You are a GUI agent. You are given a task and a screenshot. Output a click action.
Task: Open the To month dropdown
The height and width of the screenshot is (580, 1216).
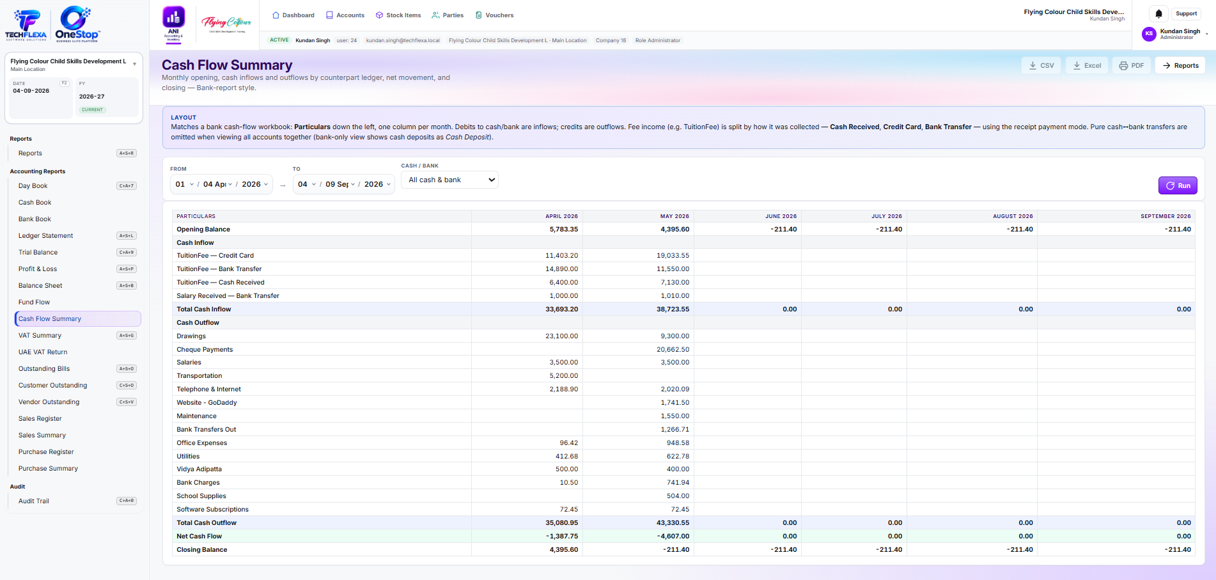point(340,184)
